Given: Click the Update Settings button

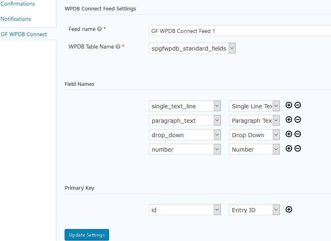Looking at the screenshot, I should [87, 235].
